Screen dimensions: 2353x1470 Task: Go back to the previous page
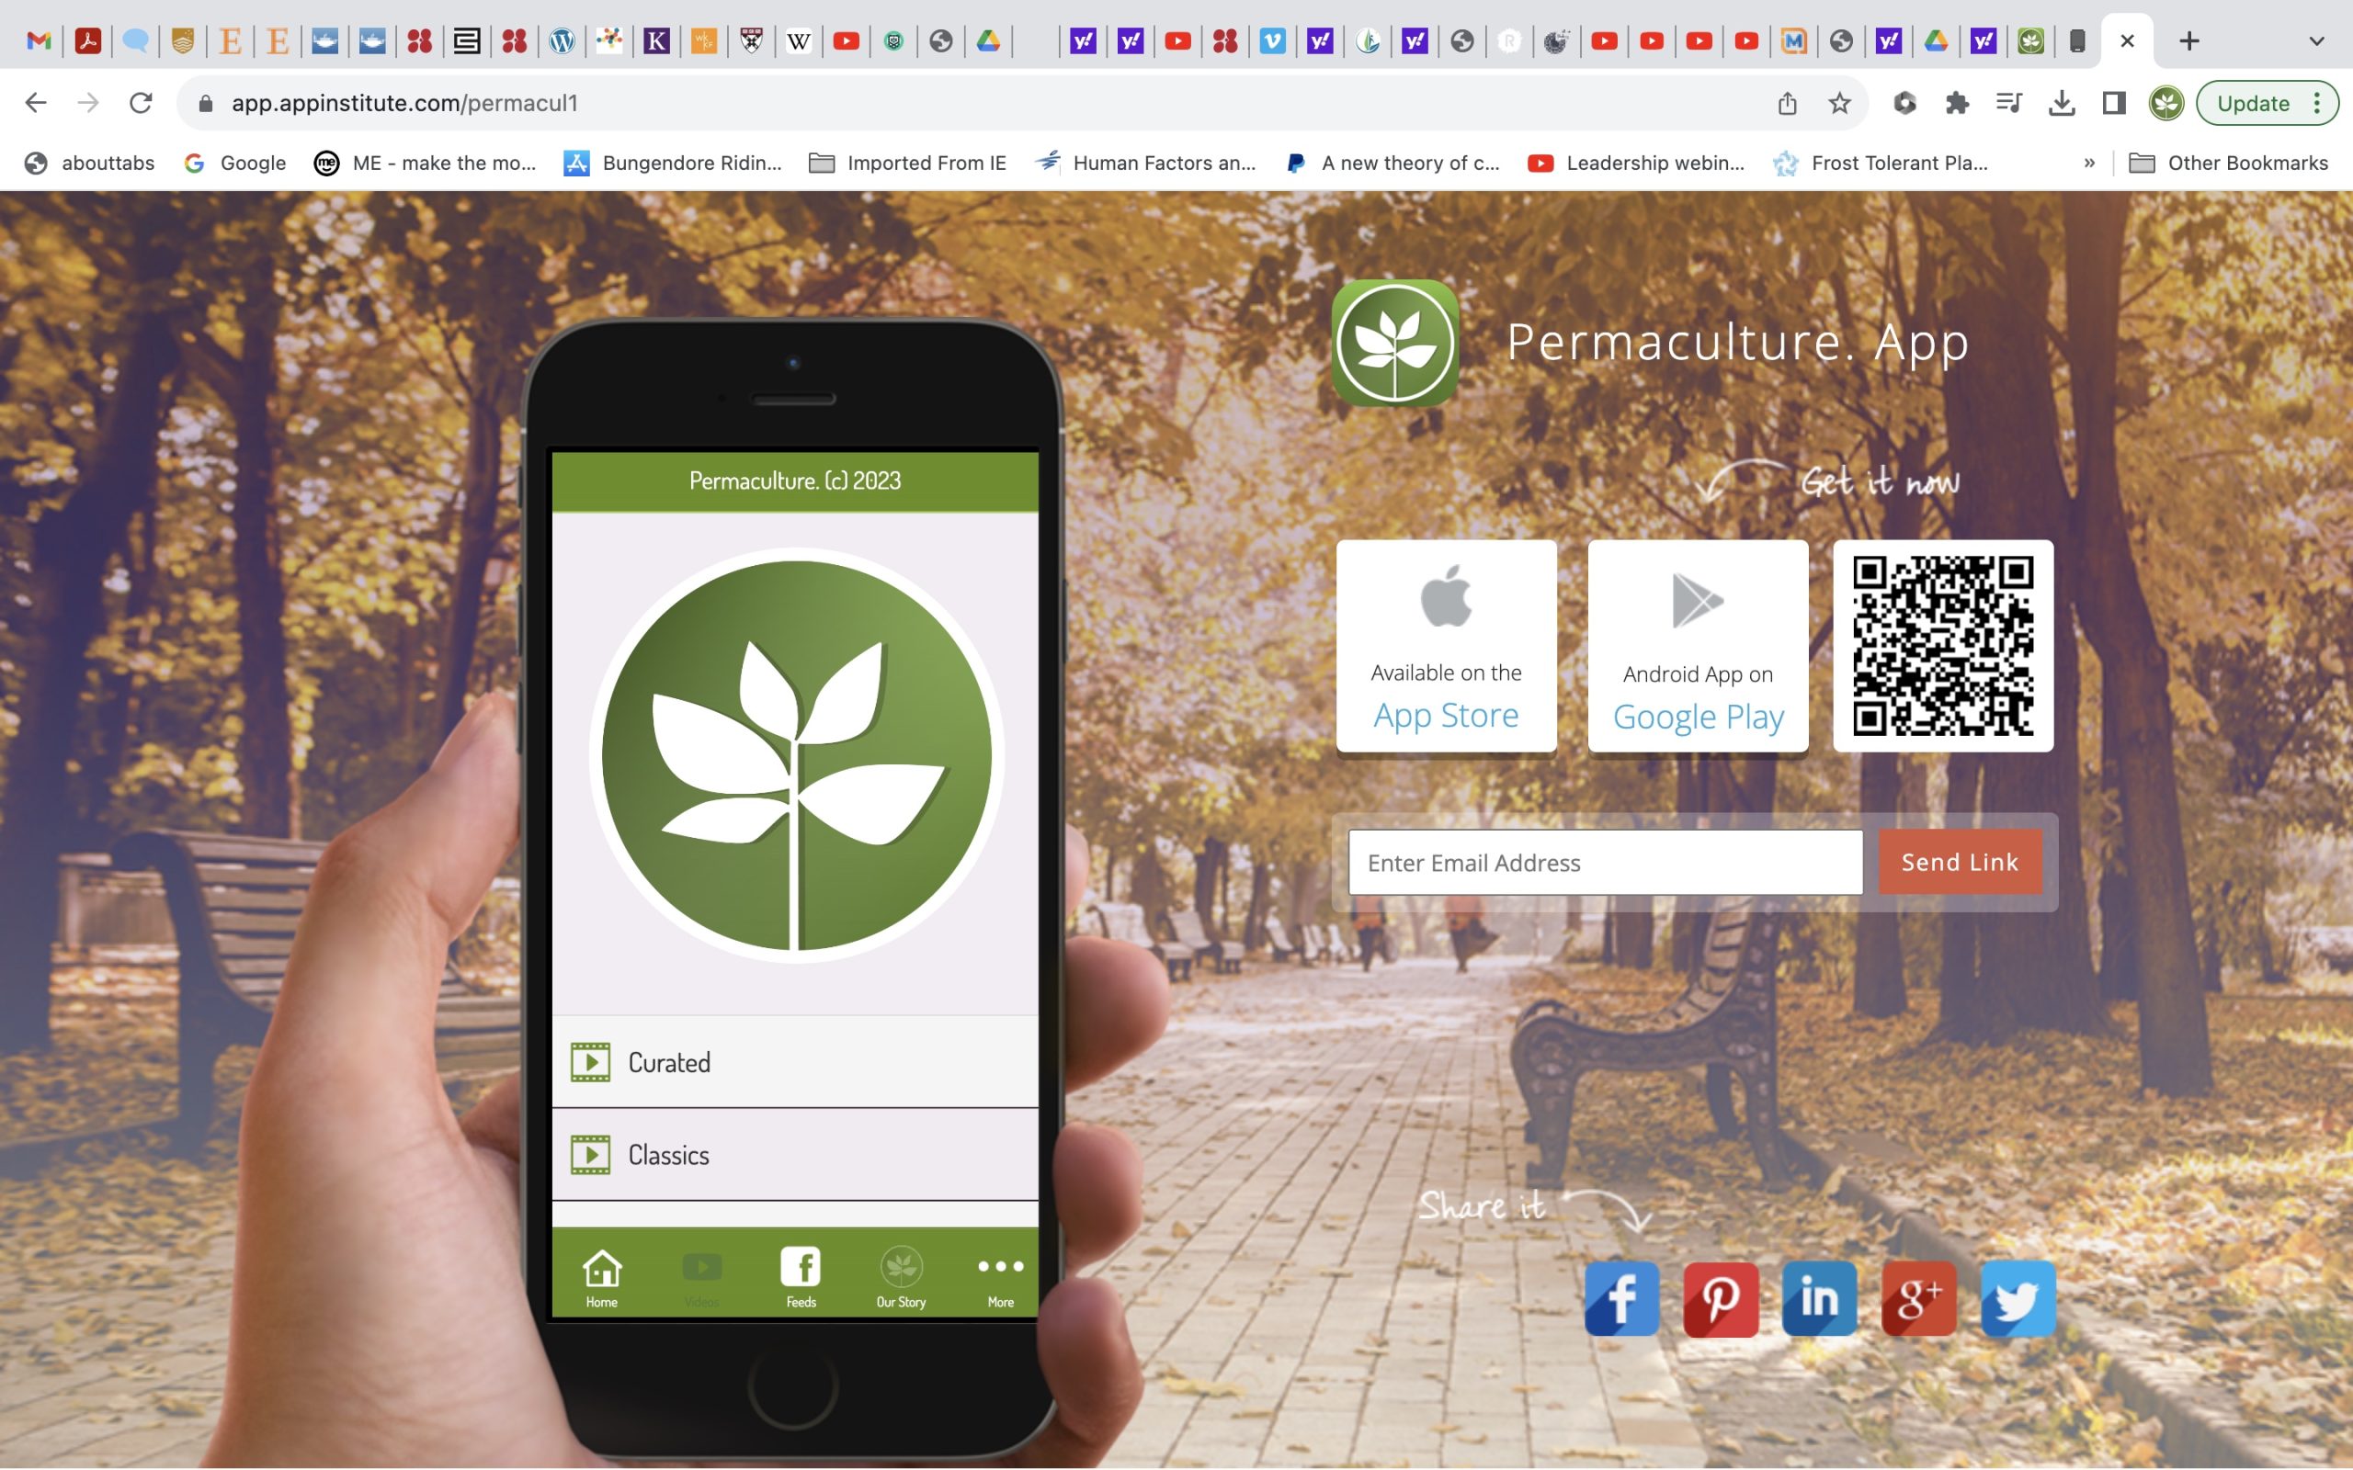coord(36,103)
